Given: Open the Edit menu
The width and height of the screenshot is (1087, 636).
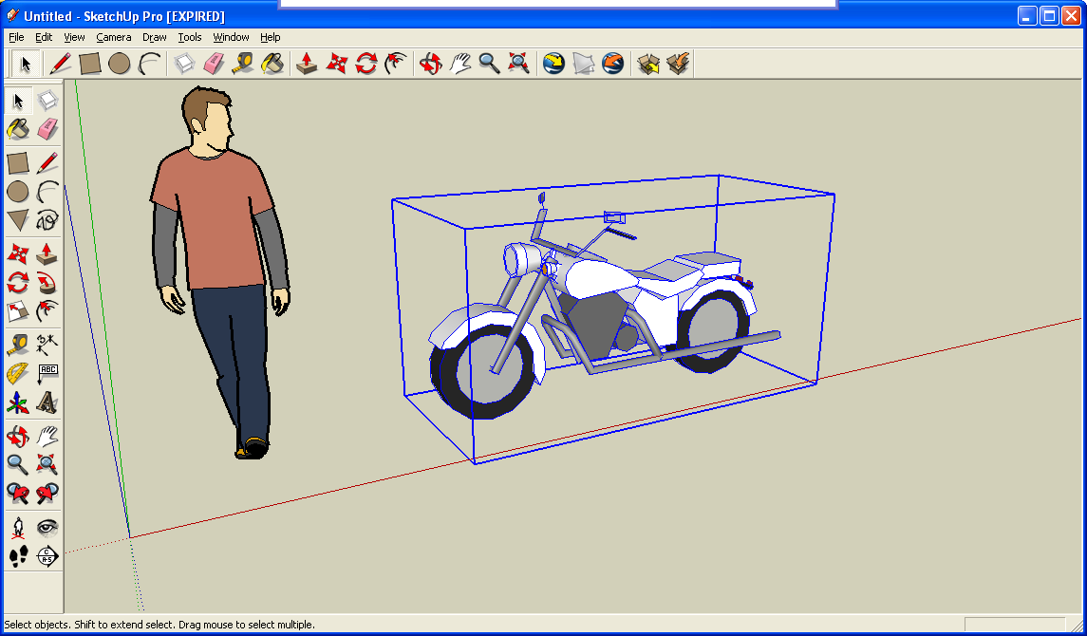Looking at the screenshot, I should [x=44, y=37].
